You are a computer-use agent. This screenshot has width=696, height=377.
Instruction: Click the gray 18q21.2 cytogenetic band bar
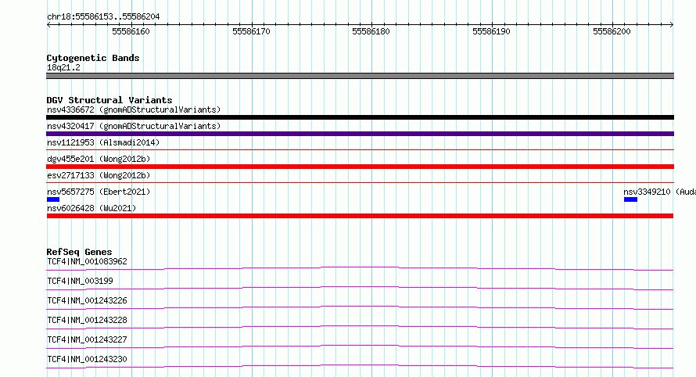[360, 76]
